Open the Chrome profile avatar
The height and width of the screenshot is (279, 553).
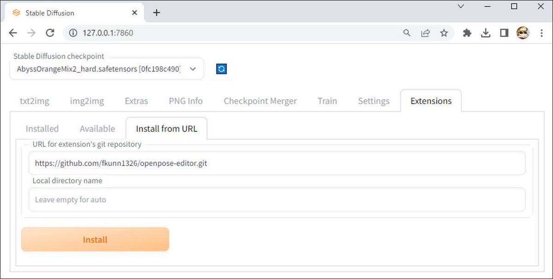[x=523, y=33]
